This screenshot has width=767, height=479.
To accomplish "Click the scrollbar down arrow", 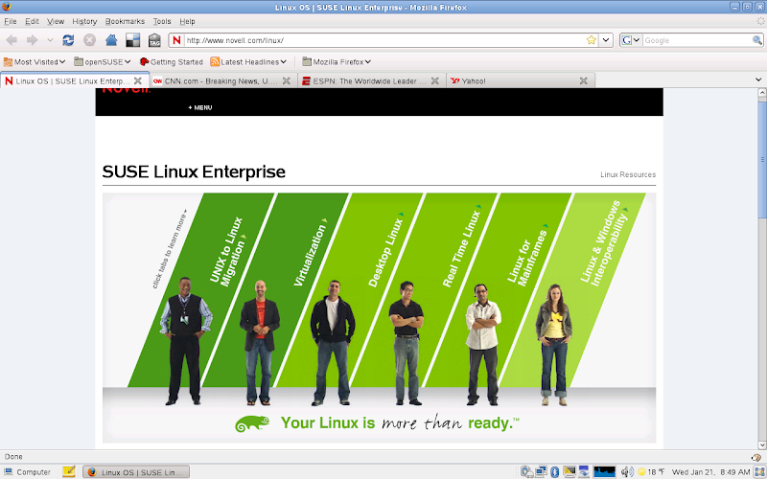I will [761, 445].
